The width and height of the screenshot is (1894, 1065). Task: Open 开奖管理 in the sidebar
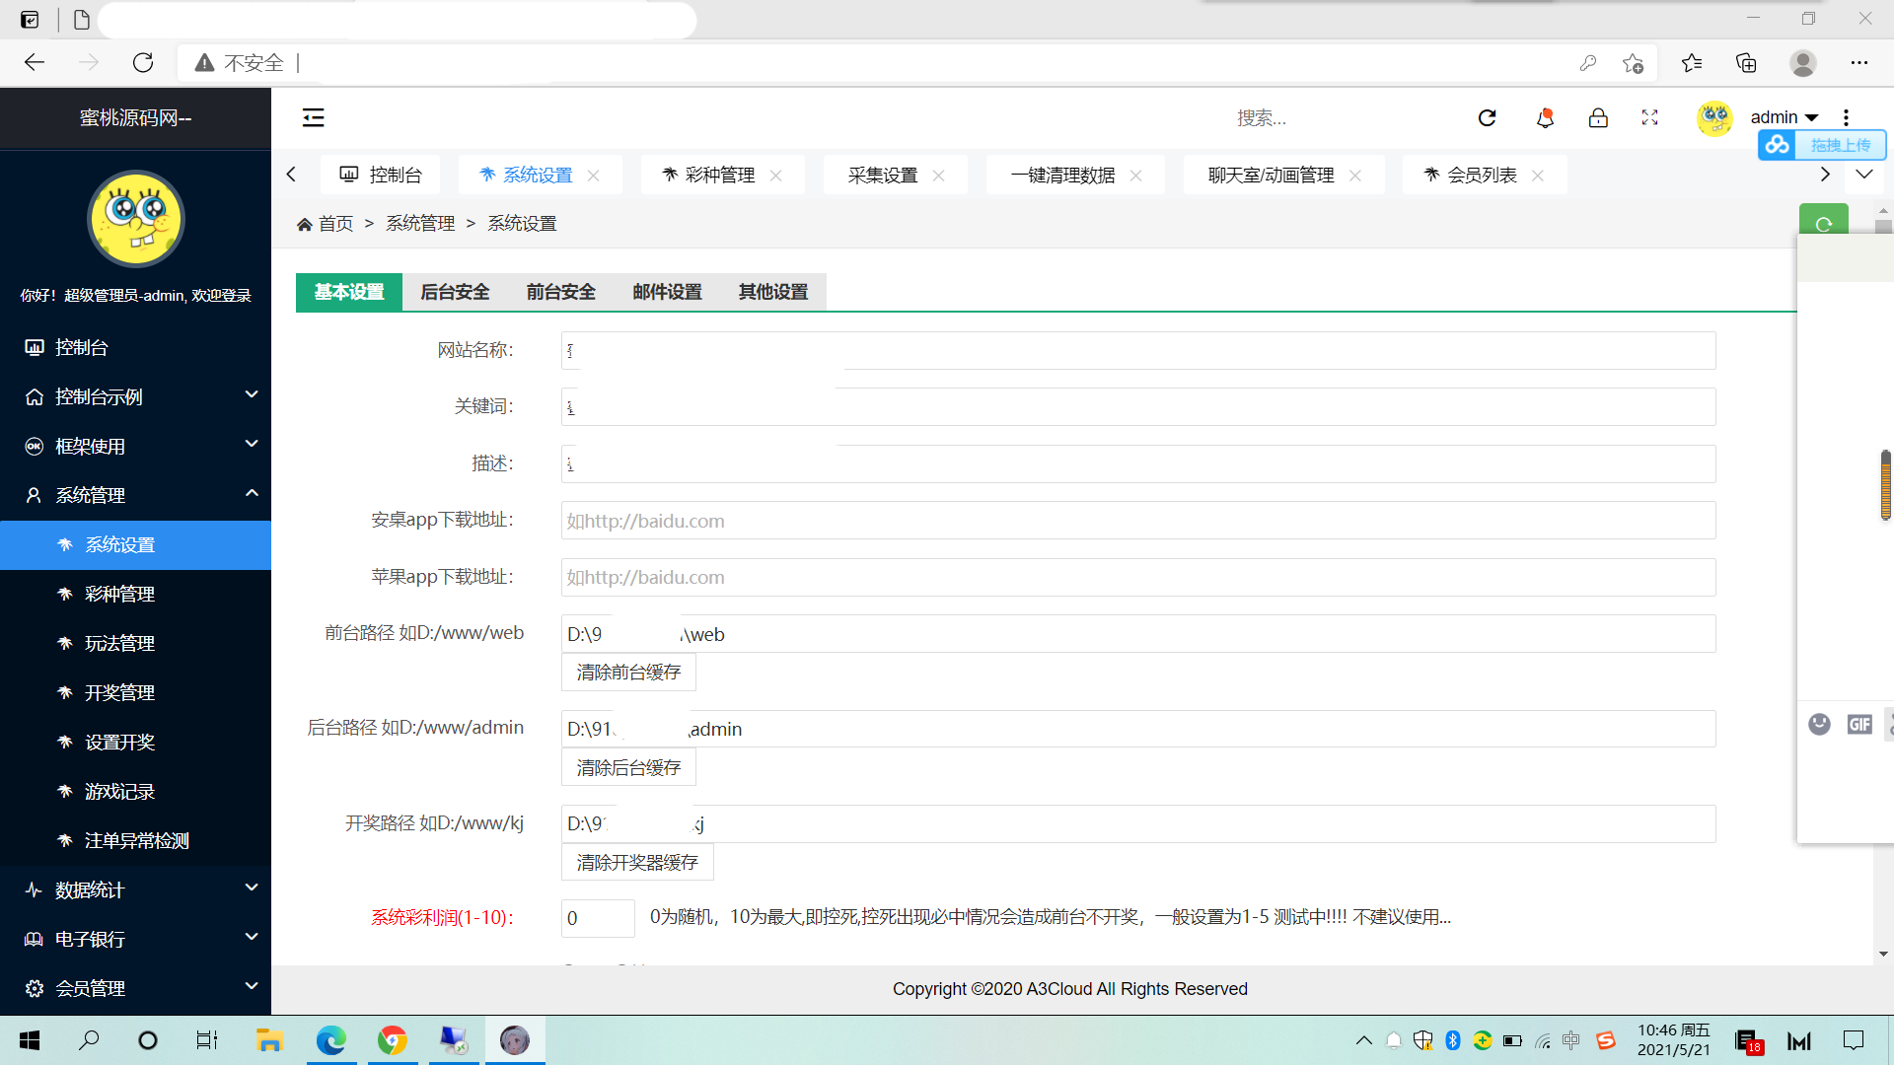point(119,692)
